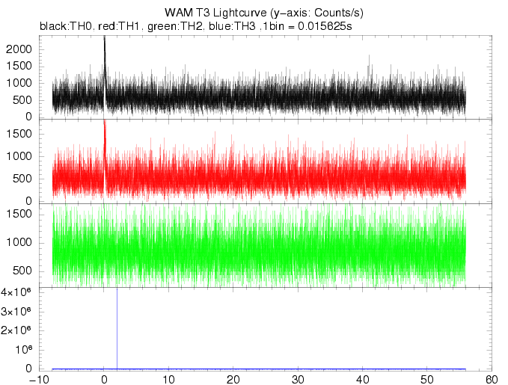
Task: Click the 4×10⁶ label on the blue TH3 panel
Action: 16,292
